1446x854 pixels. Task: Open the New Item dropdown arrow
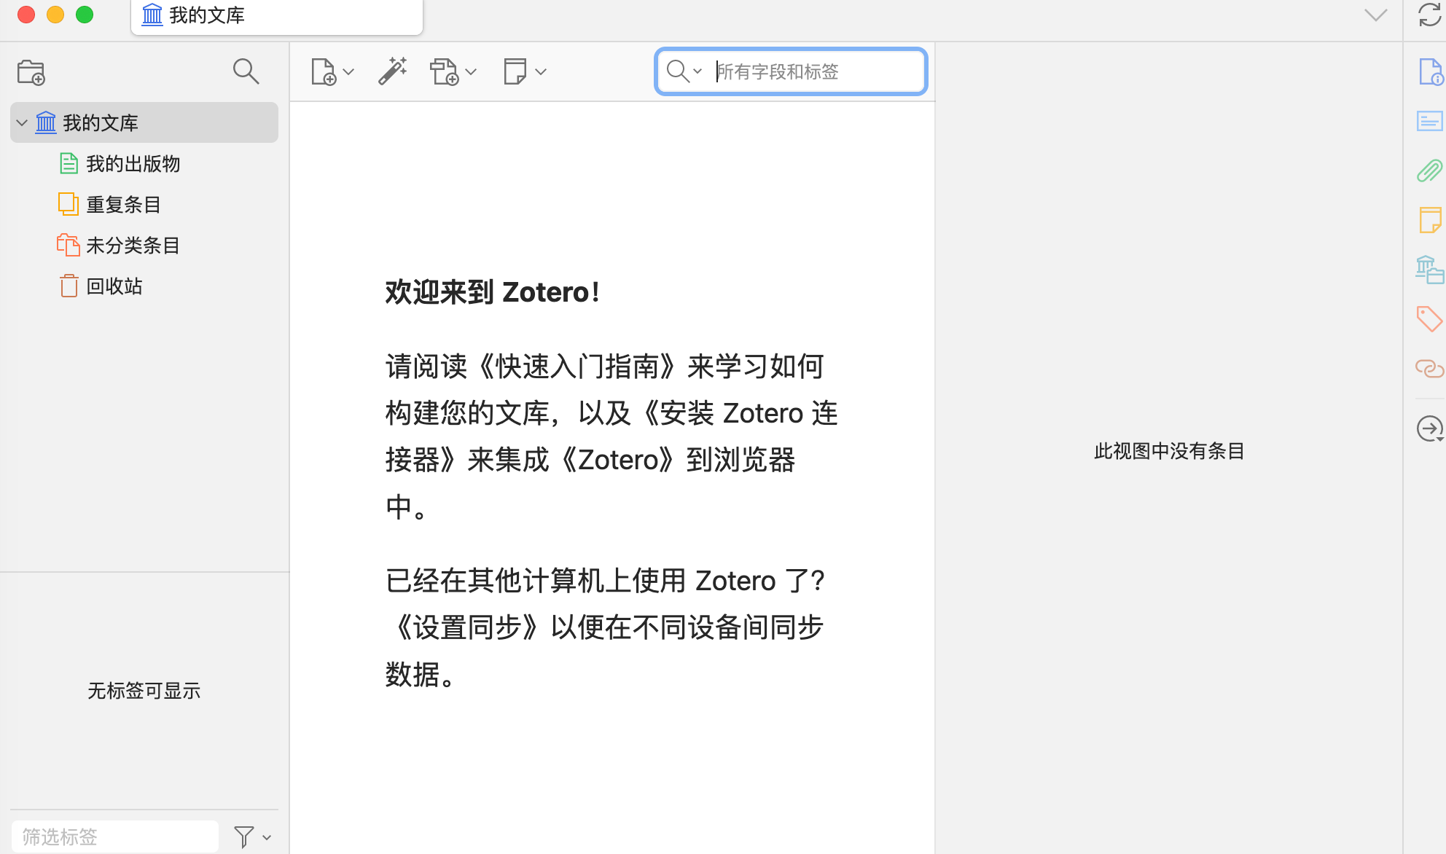[x=348, y=71]
